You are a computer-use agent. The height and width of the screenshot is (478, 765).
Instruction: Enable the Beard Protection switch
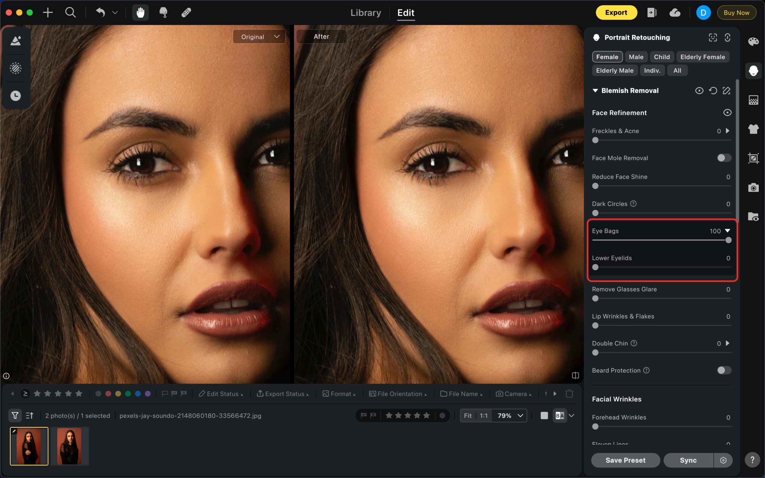click(x=724, y=370)
